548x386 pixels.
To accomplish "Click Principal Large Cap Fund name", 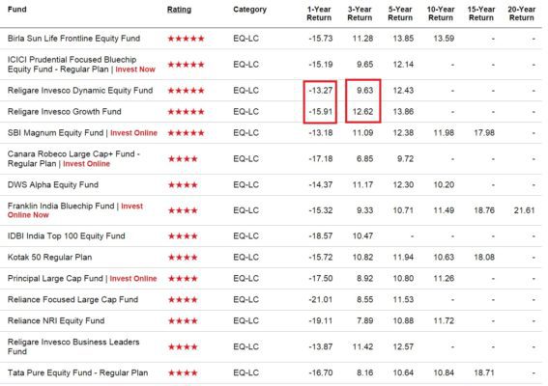I will click(55, 278).
